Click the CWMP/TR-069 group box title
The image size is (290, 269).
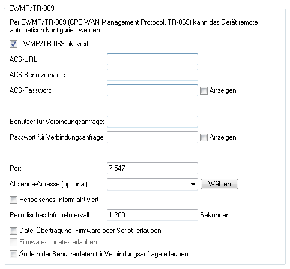click(x=32, y=8)
